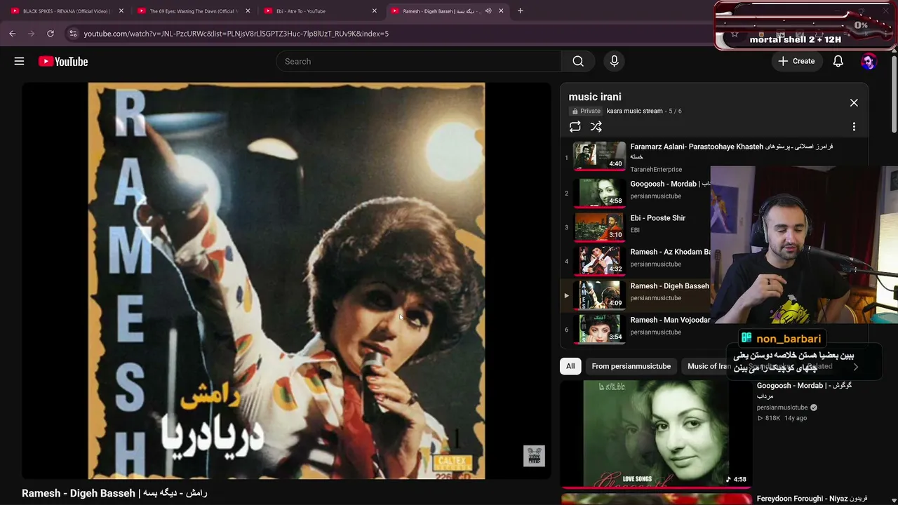Pause the video by clicking the player

[x=286, y=281]
